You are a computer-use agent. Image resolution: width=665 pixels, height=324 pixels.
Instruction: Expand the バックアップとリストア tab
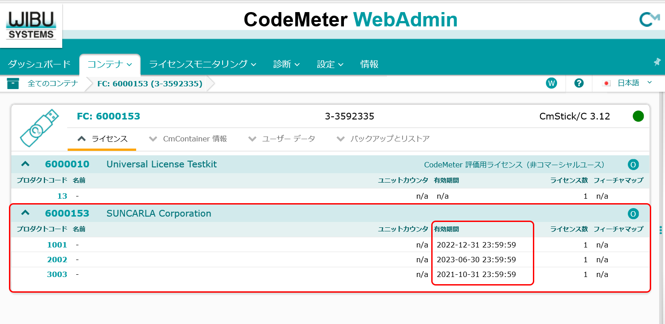tap(383, 139)
